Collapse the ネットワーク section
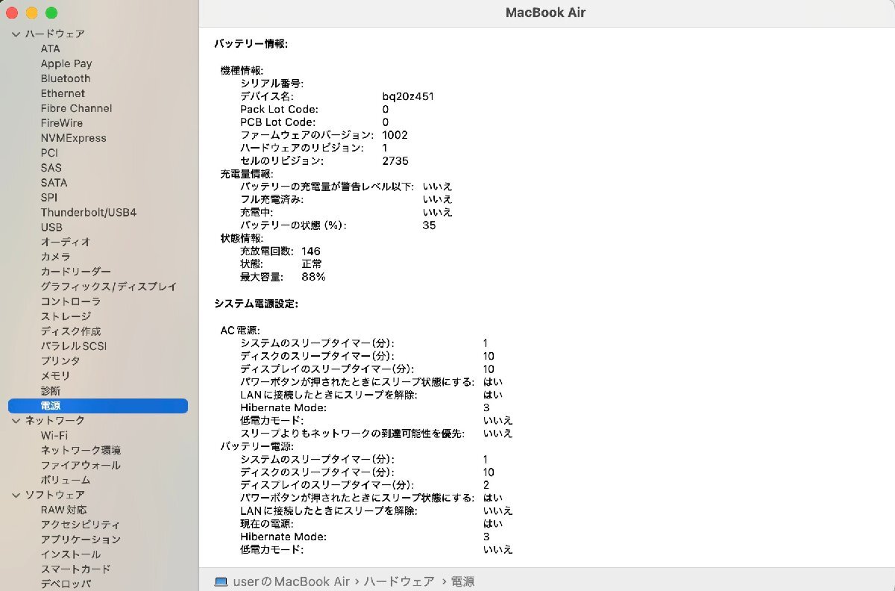895x591 pixels. pyautogui.click(x=16, y=421)
